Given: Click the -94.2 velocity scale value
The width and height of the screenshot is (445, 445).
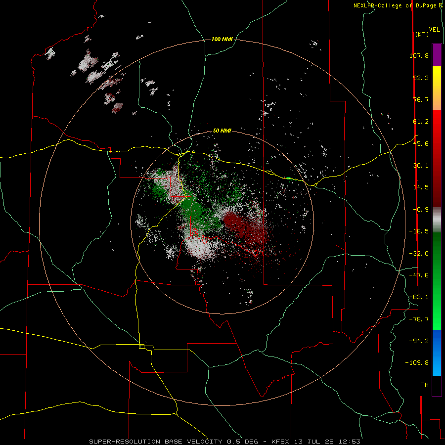Looking at the screenshot, I should 419,341.
